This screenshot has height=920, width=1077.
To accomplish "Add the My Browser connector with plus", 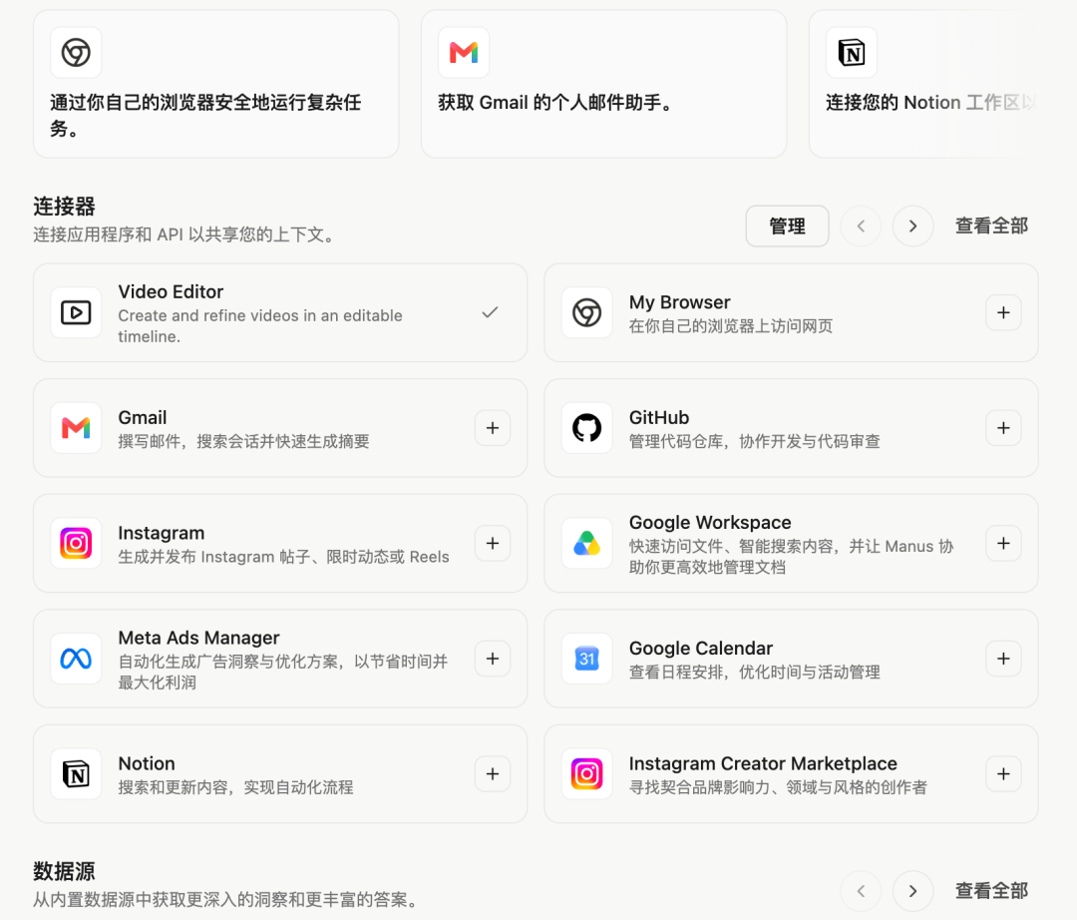I will point(1003,312).
